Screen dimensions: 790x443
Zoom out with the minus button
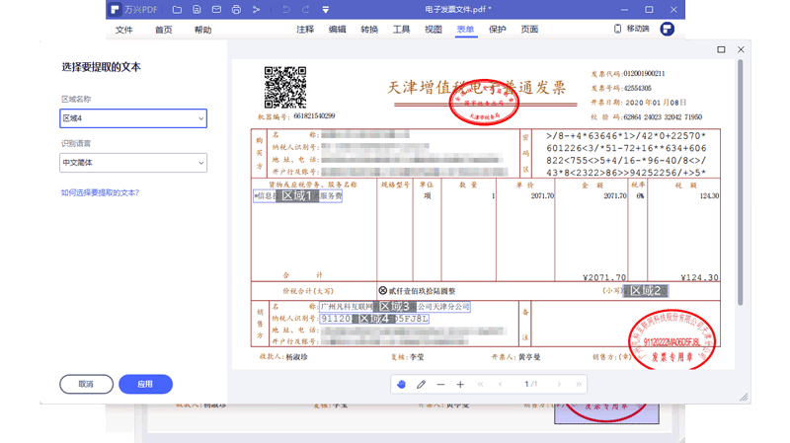(x=440, y=384)
